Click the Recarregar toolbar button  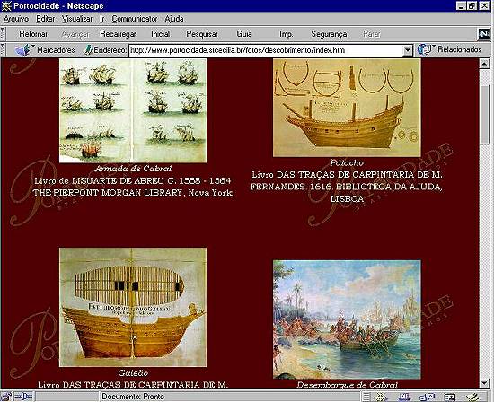tap(118, 34)
